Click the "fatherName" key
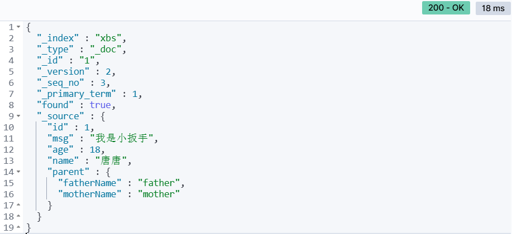512x234 pixels. tap(89, 183)
